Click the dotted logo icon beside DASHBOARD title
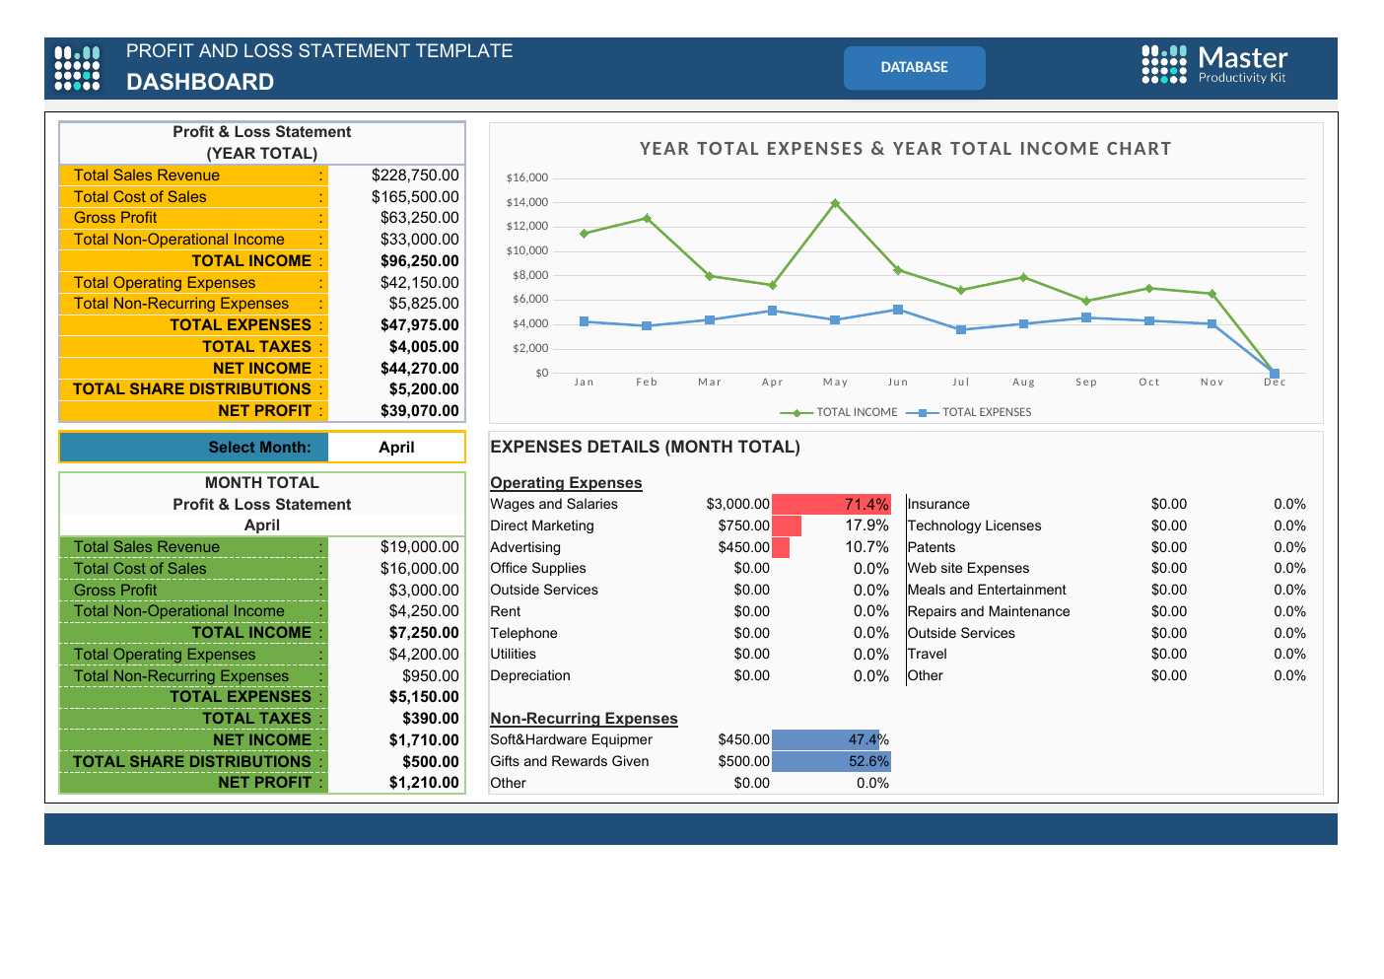Screen dimensions: 1384x979 [x=77, y=68]
